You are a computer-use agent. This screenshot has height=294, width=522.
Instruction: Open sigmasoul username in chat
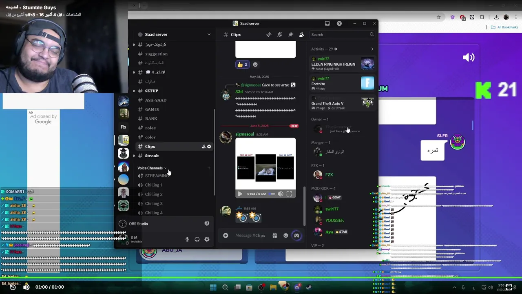click(x=245, y=134)
